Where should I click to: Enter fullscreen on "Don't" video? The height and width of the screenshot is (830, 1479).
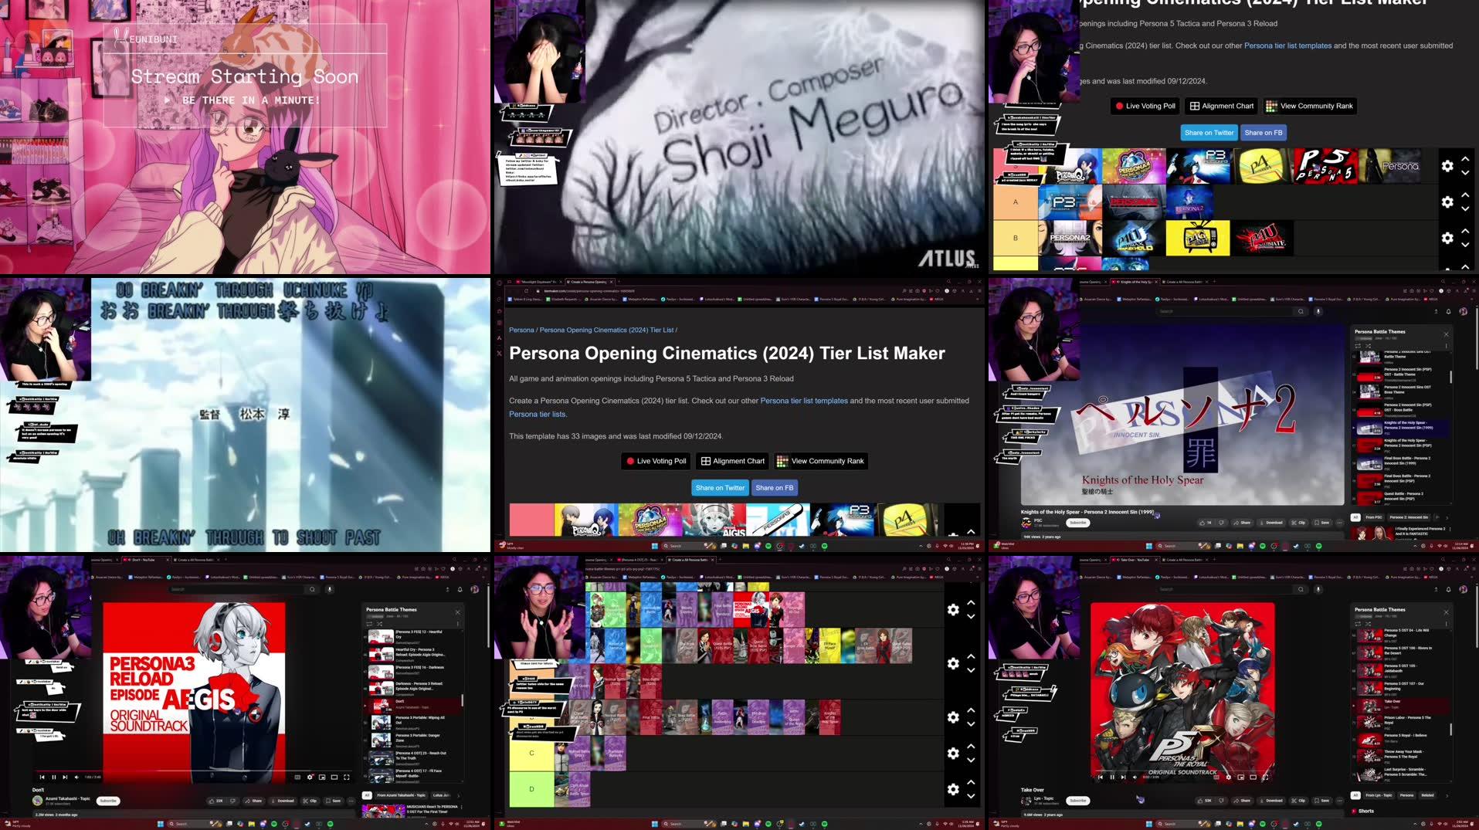[x=347, y=777]
